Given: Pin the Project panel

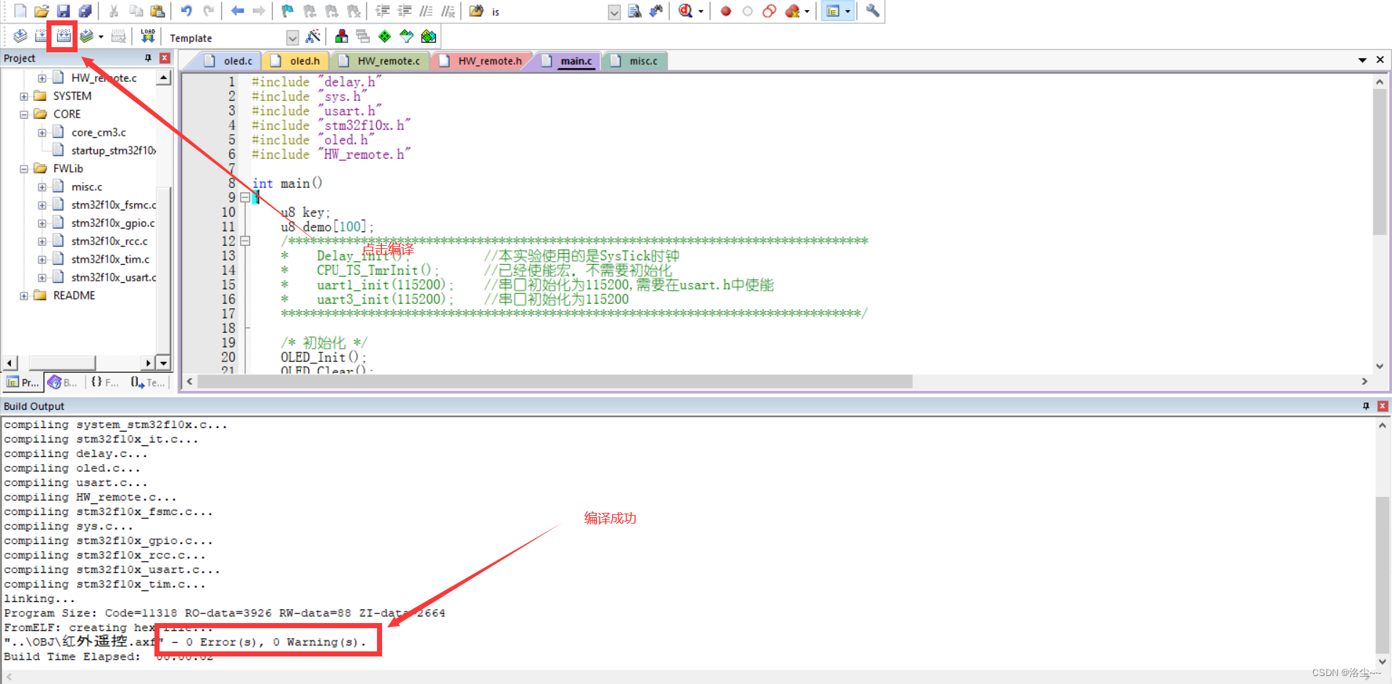Looking at the screenshot, I should (149, 58).
